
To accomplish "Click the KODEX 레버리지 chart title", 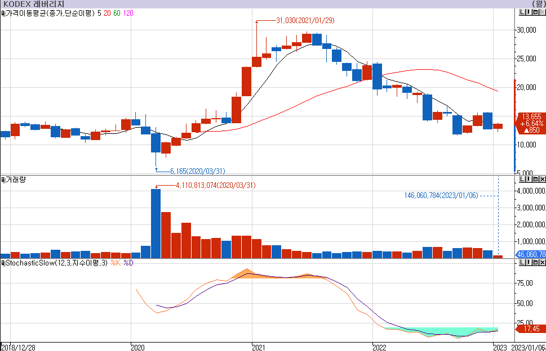I will [34, 4].
